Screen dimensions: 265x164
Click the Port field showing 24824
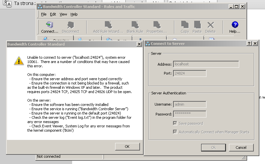pos(190,73)
